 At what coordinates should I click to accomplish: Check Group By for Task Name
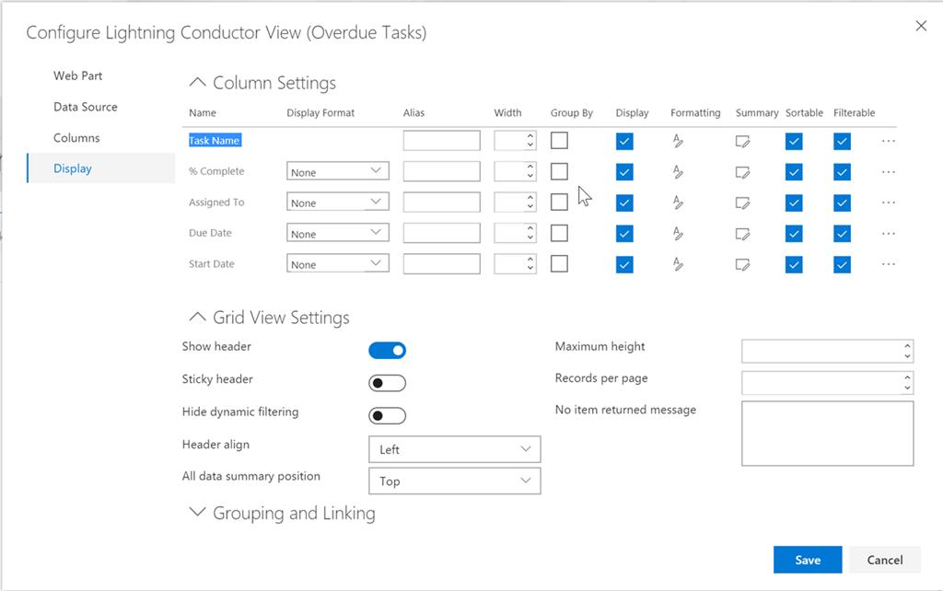point(559,141)
